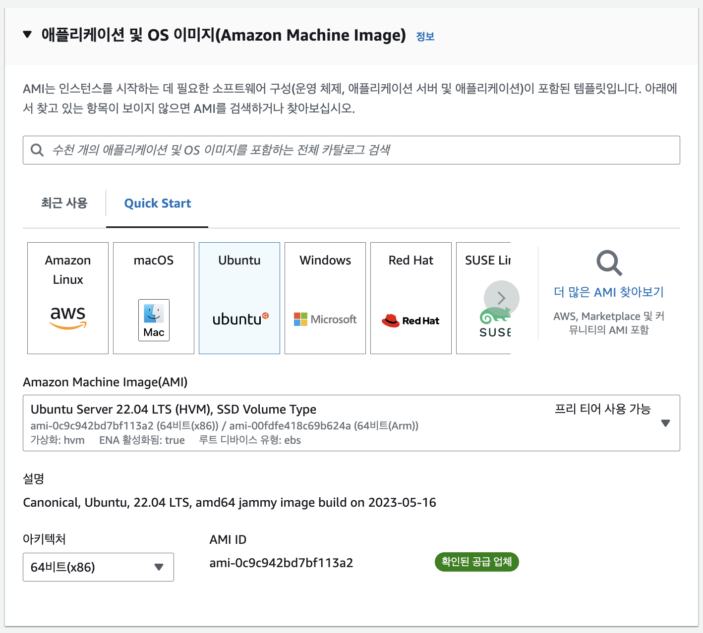Click the large magnifier browse icon

[x=609, y=263]
